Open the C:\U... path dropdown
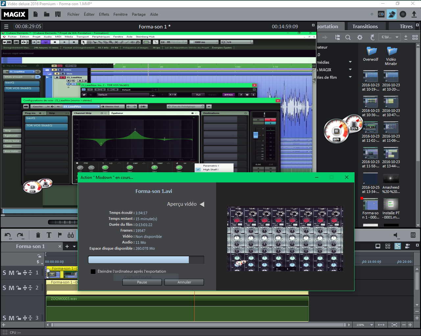 pyautogui.click(x=397, y=37)
